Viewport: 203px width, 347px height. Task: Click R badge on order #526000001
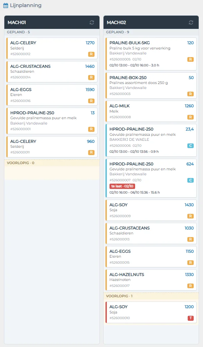[x=91, y=129]
